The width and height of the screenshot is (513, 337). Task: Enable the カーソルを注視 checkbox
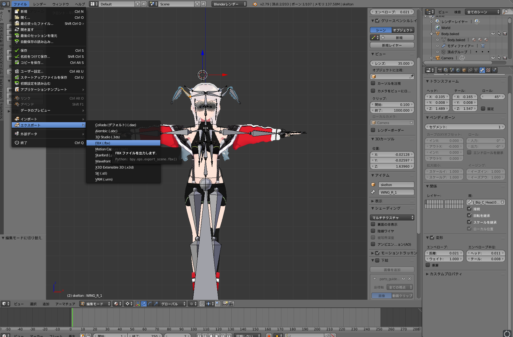coord(373,83)
